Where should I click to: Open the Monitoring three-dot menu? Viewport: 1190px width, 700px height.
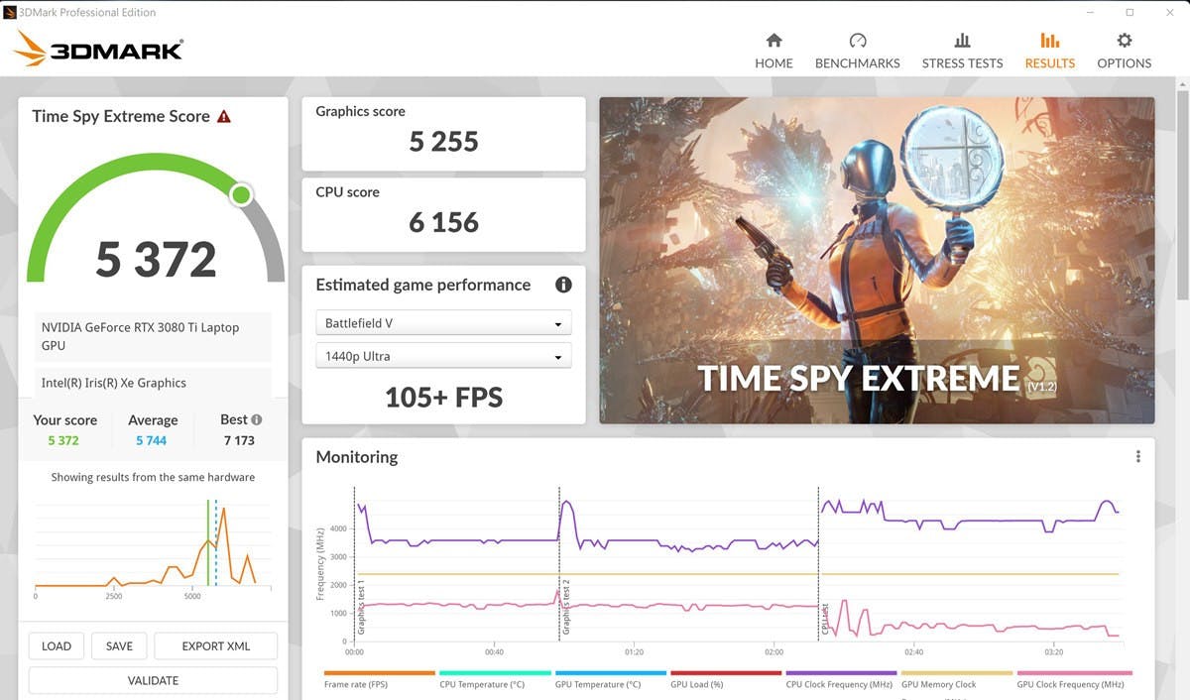click(1137, 457)
